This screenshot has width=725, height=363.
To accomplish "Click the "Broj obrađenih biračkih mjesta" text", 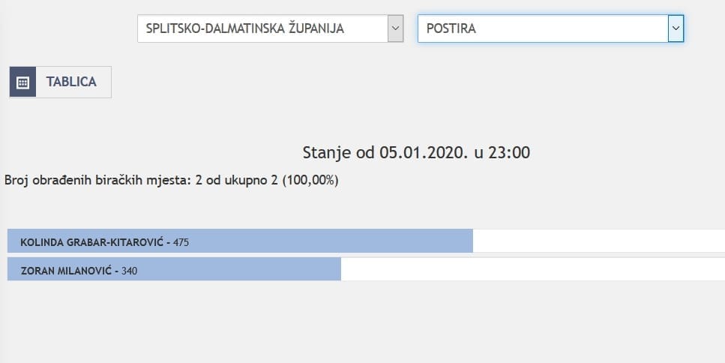I will click(x=97, y=181).
